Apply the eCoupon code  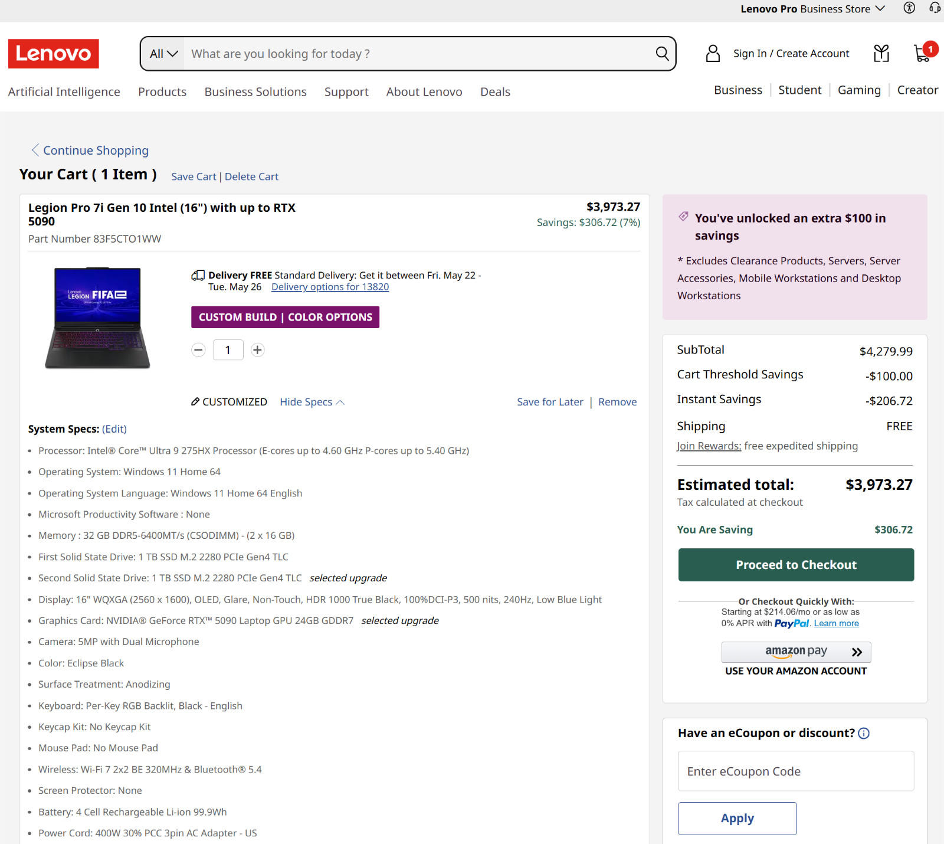coord(737,819)
